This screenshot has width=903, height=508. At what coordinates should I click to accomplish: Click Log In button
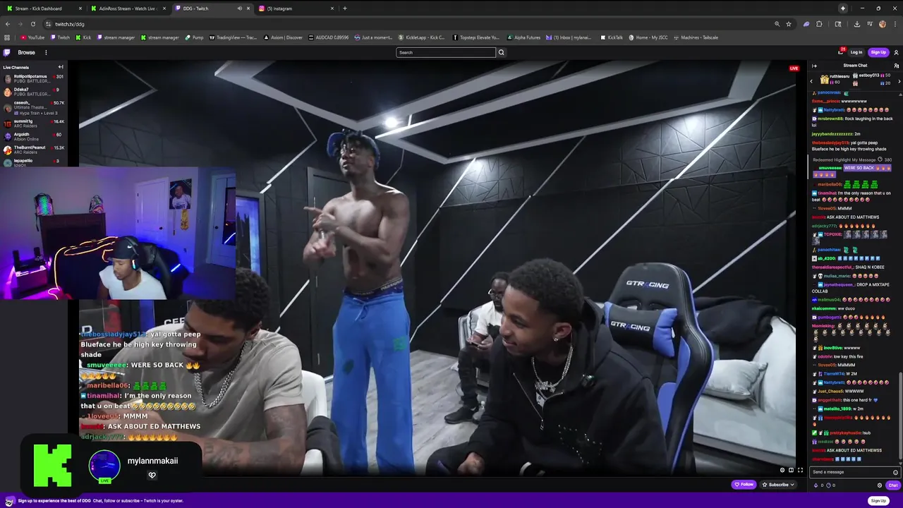[x=856, y=52]
